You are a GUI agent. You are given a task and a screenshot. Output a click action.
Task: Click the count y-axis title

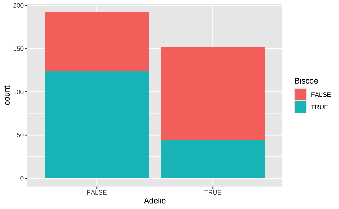(7, 95)
